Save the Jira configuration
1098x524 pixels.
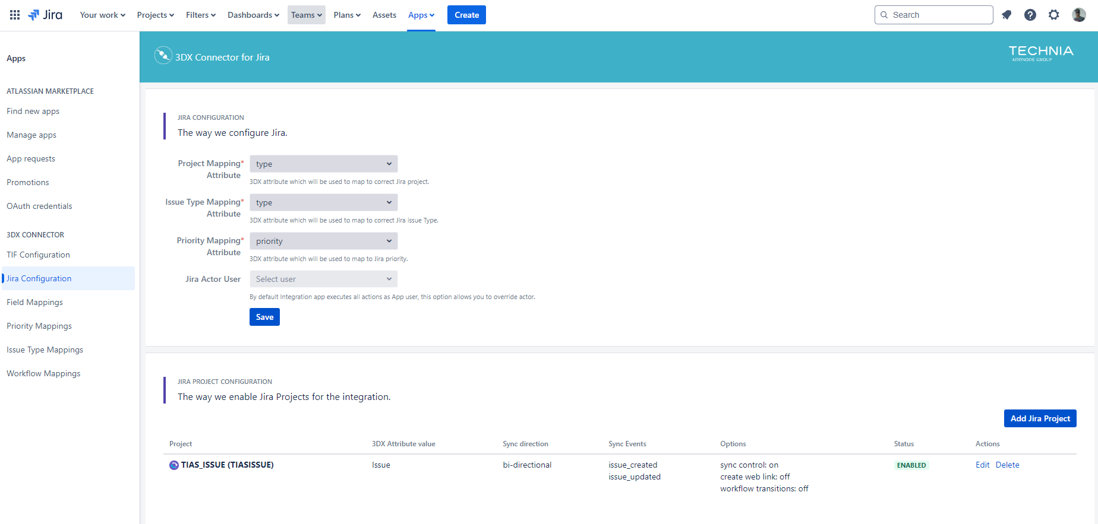click(264, 317)
